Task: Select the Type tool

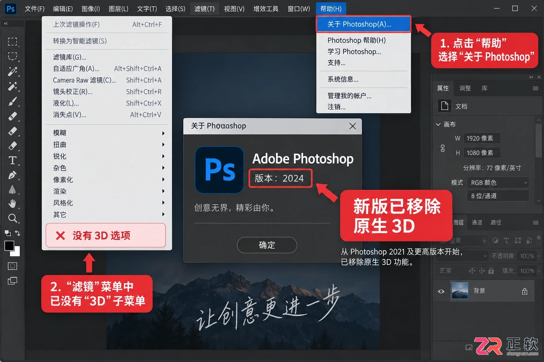Action: [12, 161]
